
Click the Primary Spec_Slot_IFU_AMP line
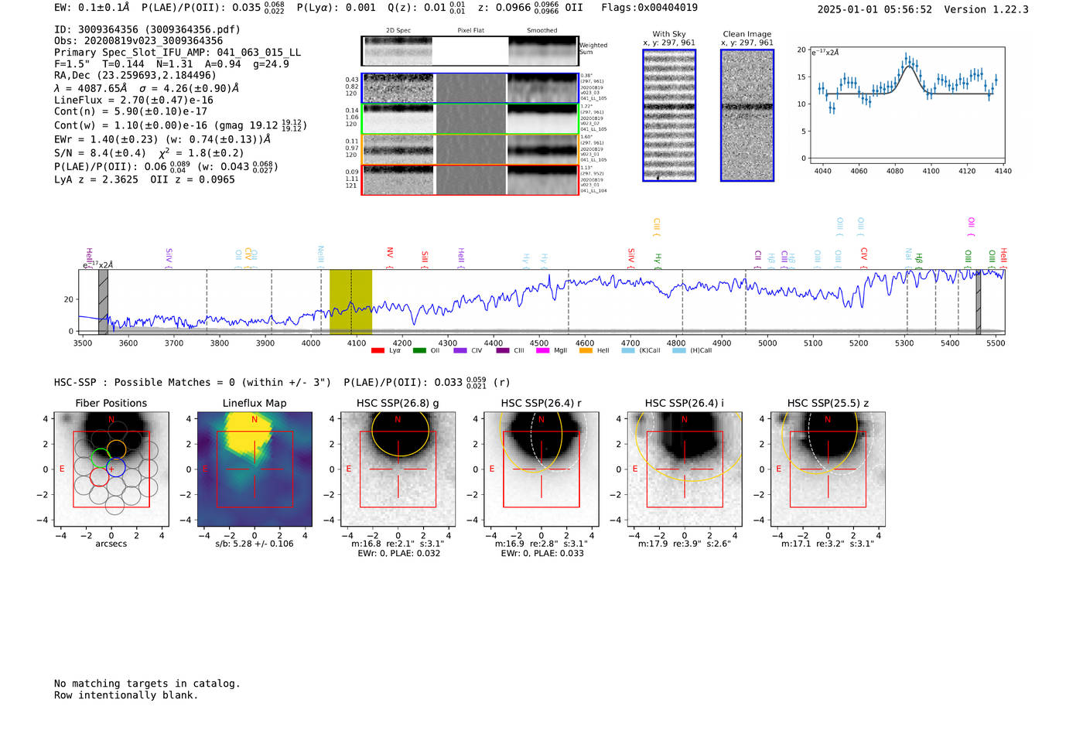pyautogui.click(x=178, y=53)
